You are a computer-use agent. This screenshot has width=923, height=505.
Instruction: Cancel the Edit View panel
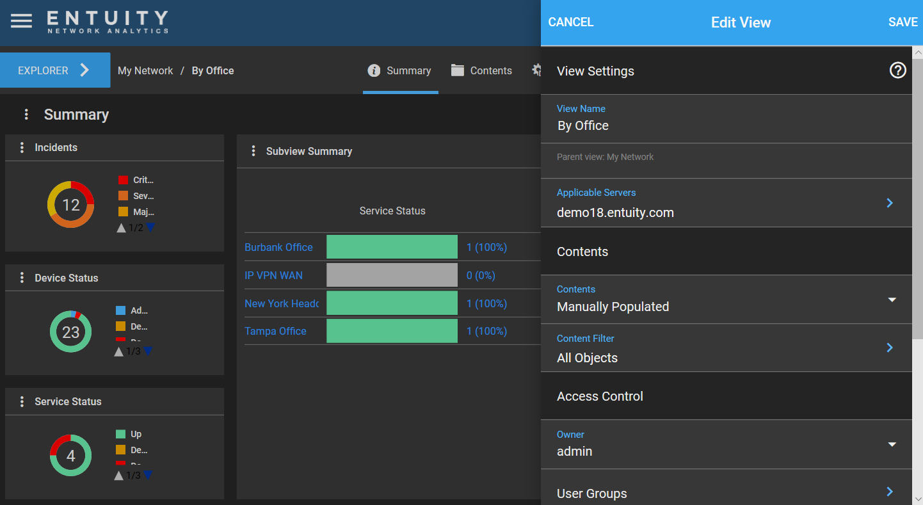pos(571,22)
